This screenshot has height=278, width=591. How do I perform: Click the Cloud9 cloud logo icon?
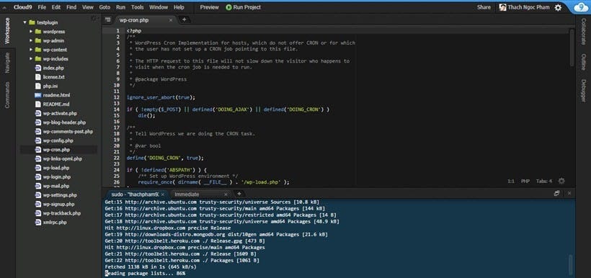coord(581,7)
